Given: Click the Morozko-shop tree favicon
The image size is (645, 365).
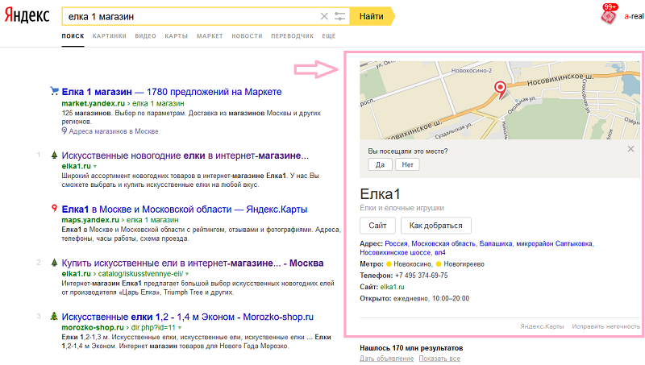Looking at the screenshot, I should coord(54,316).
